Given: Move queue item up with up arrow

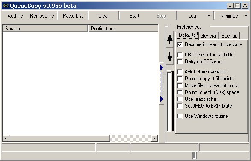Looking at the screenshot, I should click(170, 39).
